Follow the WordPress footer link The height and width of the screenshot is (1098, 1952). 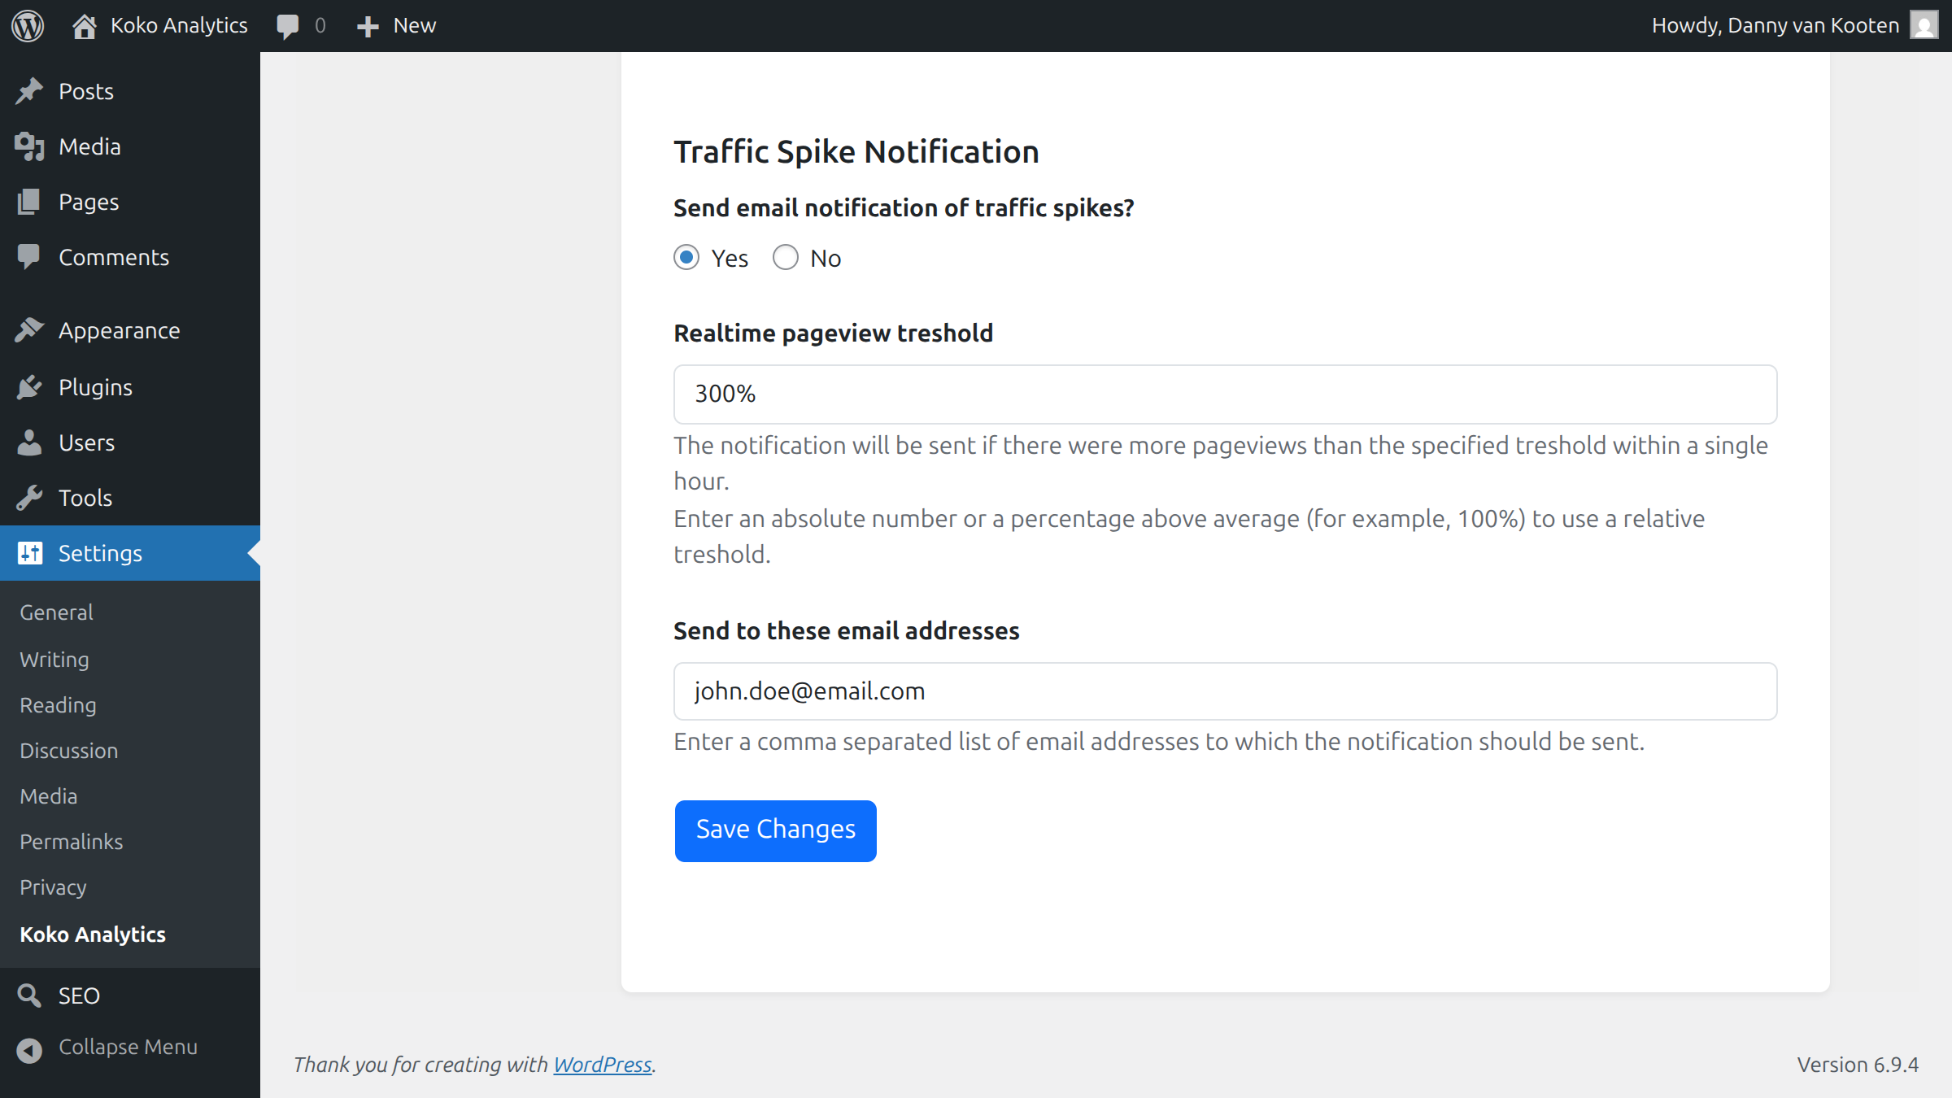click(602, 1065)
